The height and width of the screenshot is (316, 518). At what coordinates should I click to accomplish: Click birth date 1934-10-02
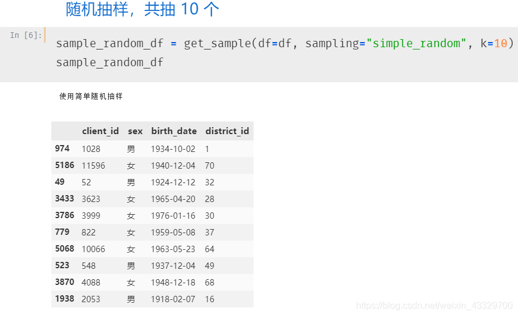[173, 149]
